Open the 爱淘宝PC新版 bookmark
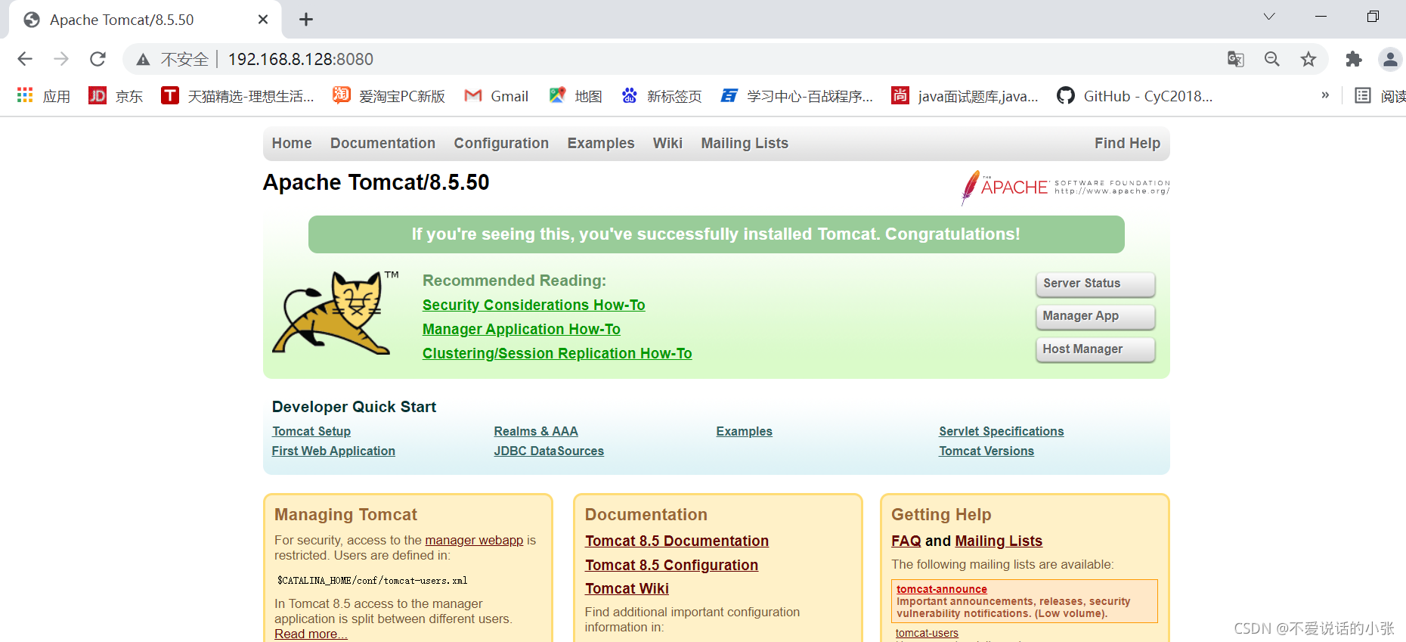The width and height of the screenshot is (1406, 642). point(389,96)
